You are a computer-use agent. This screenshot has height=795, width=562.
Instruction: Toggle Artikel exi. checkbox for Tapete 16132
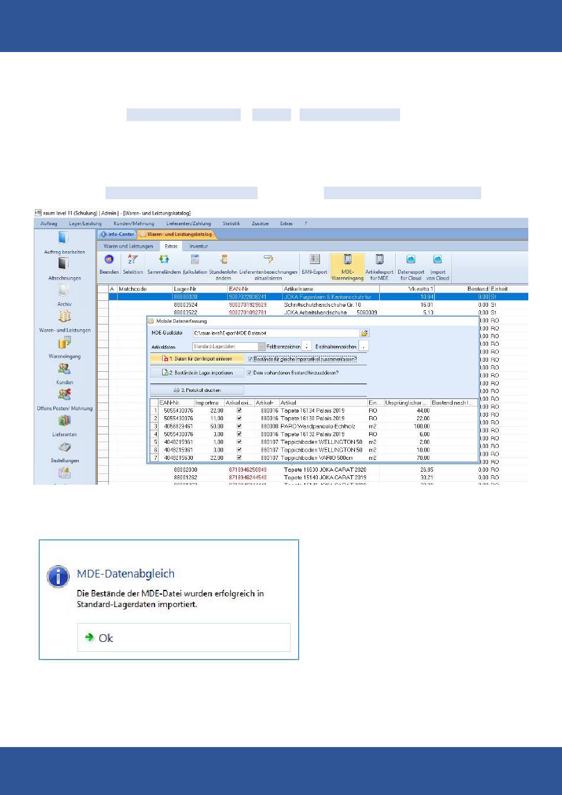click(239, 434)
